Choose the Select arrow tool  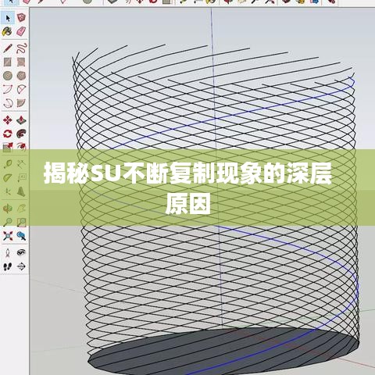(8, 18)
